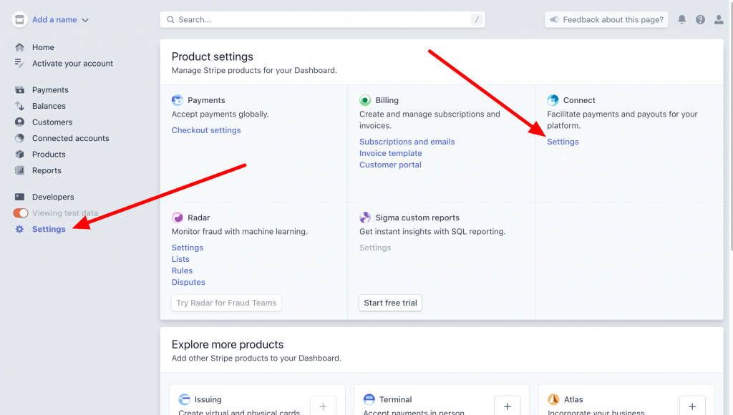Open Home in the sidebar
The image size is (733, 415).
click(x=43, y=47)
